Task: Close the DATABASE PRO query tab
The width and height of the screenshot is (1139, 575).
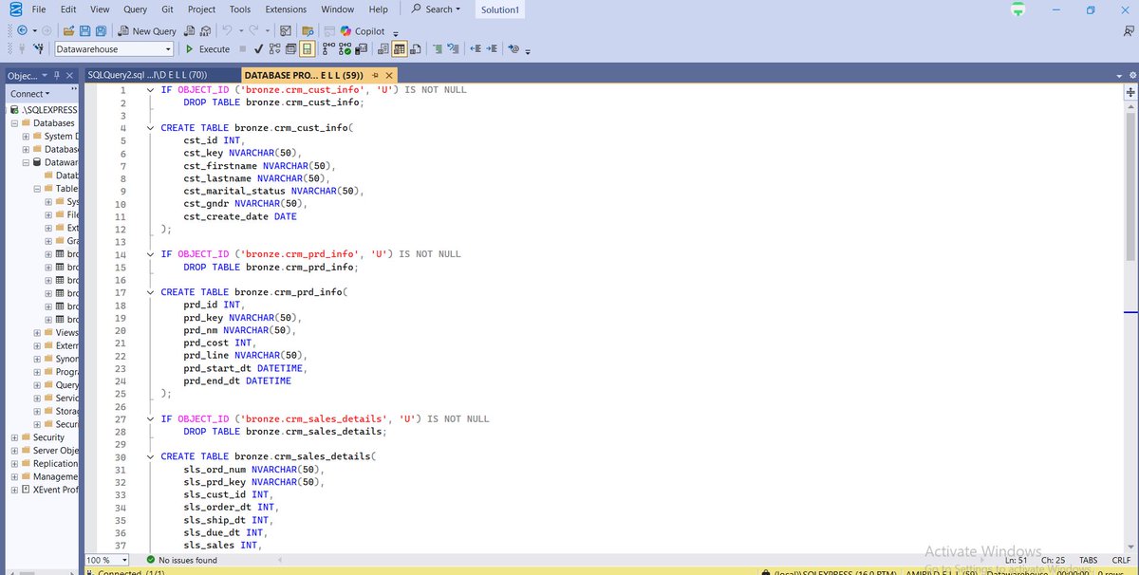Action: (x=388, y=75)
